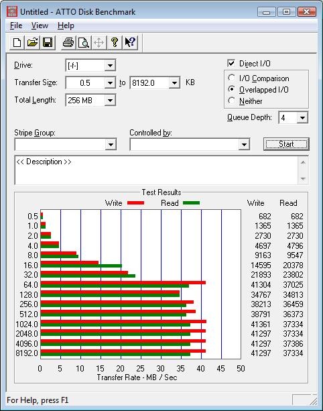Close the ATTO Disk Benchmark window
Image resolution: width=323 pixels, height=411 pixels.
click(x=306, y=12)
